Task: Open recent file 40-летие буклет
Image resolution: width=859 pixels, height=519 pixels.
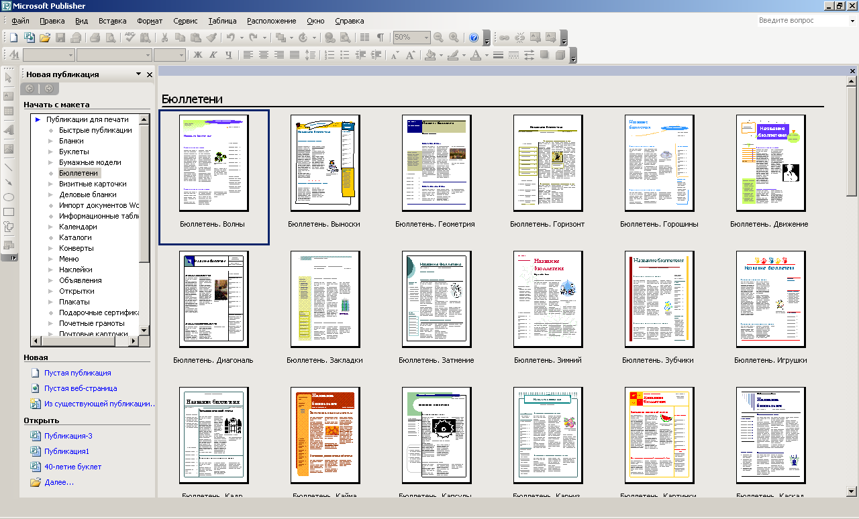Action: [72, 467]
